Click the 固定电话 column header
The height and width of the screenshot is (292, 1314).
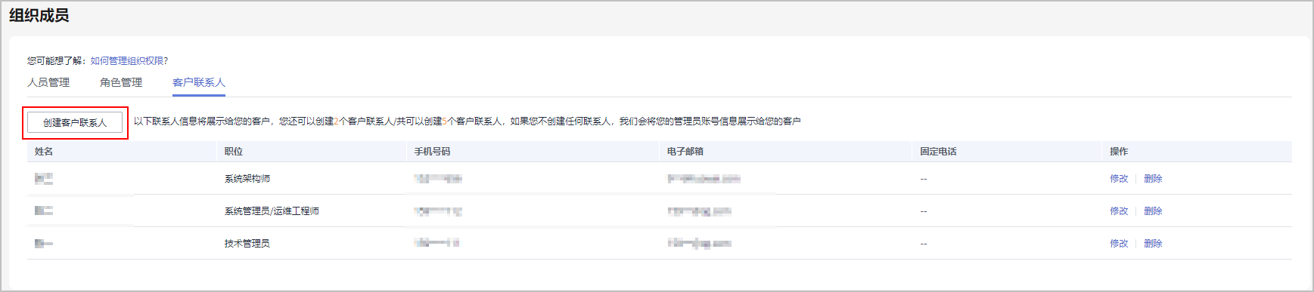938,152
